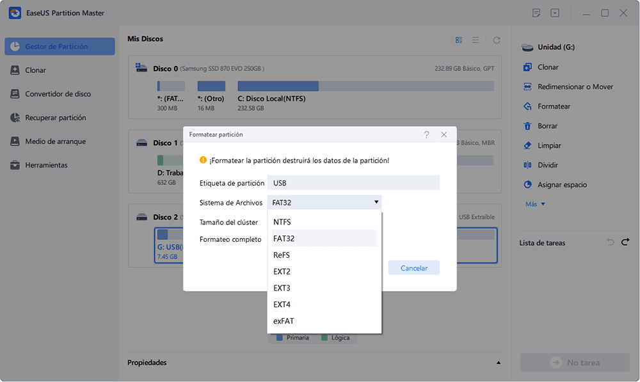The height and width of the screenshot is (382, 640).
Task: Click the Asignar espacio icon
Action: (x=527, y=184)
